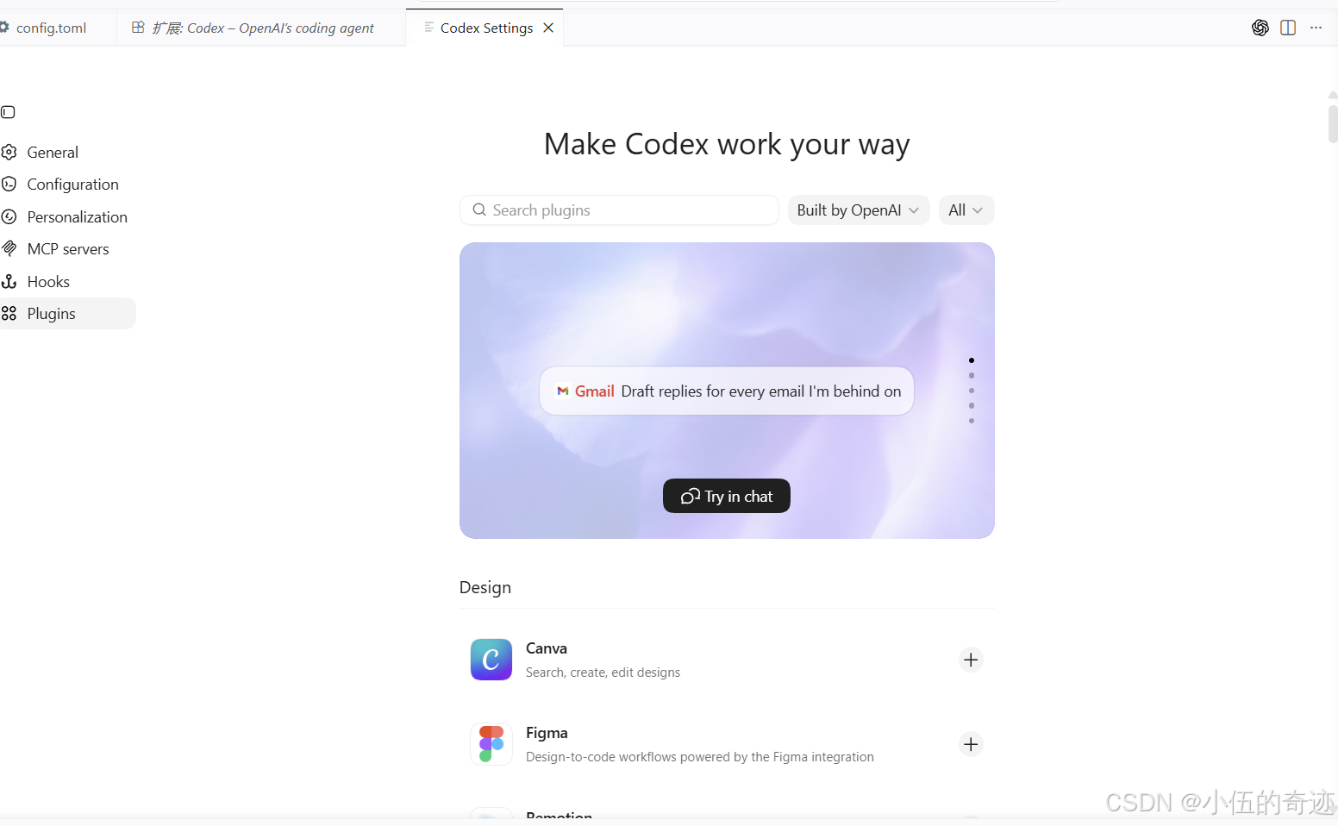The height and width of the screenshot is (826, 1338).
Task: Click the Figma plugin logo
Action: 491,744
